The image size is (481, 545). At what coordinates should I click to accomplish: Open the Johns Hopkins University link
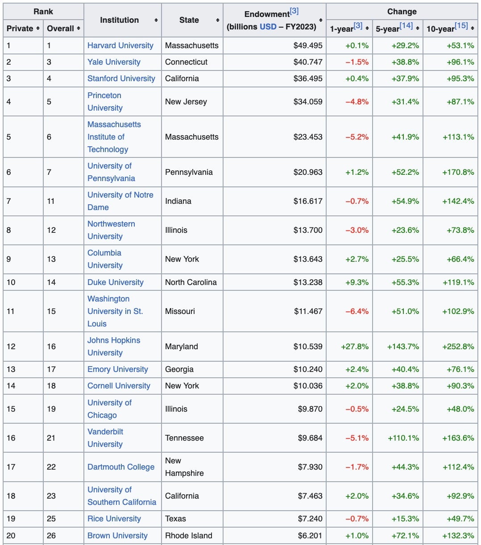coord(113,347)
